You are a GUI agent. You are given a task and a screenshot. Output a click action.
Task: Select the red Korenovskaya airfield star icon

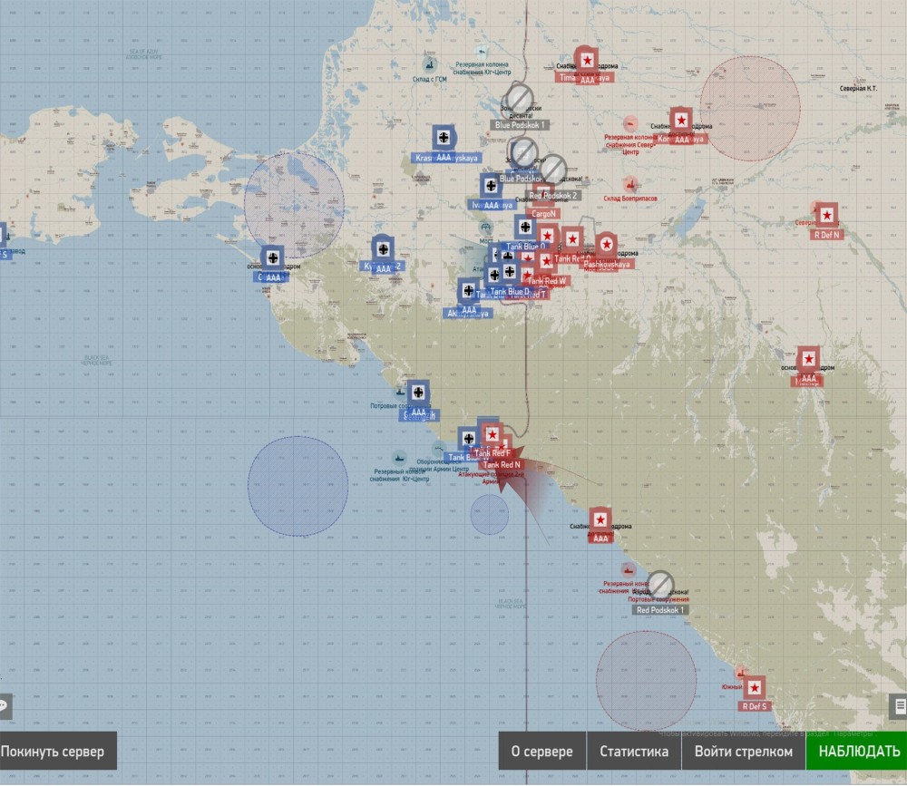click(681, 121)
